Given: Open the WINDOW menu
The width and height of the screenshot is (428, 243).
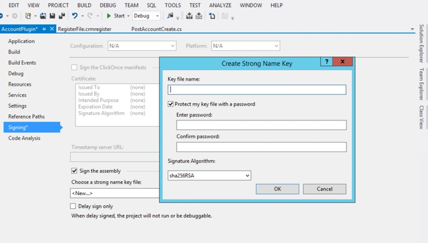Looking at the screenshot, I should tap(251, 5).
